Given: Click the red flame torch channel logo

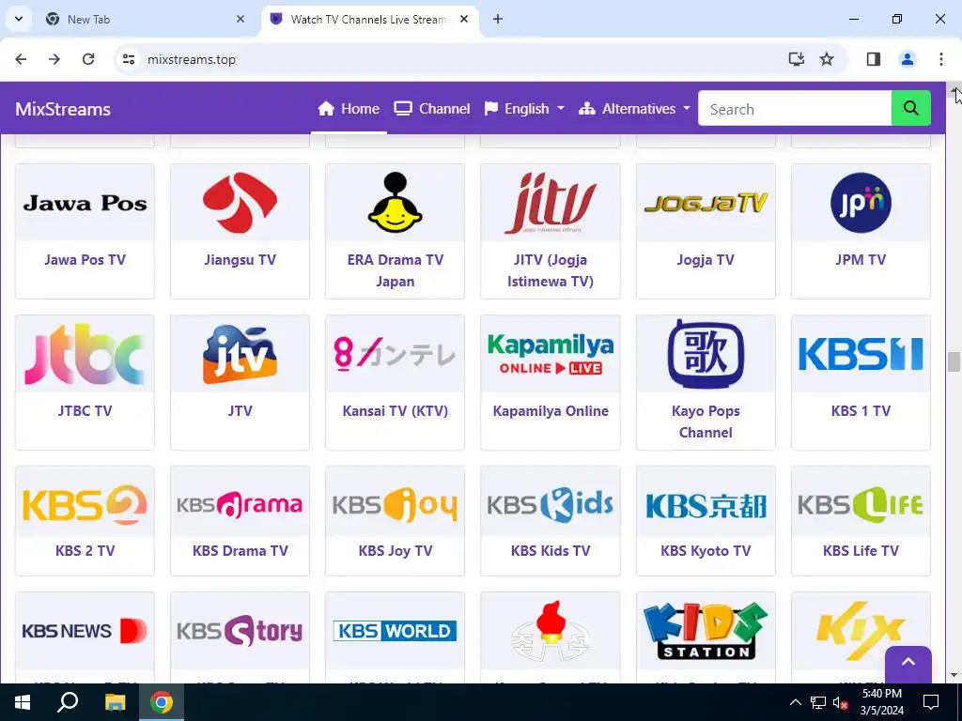Looking at the screenshot, I should click(551, 631).
